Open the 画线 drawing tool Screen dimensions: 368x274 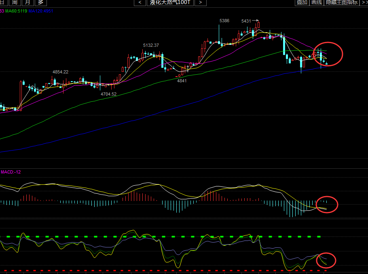[316, 2]
